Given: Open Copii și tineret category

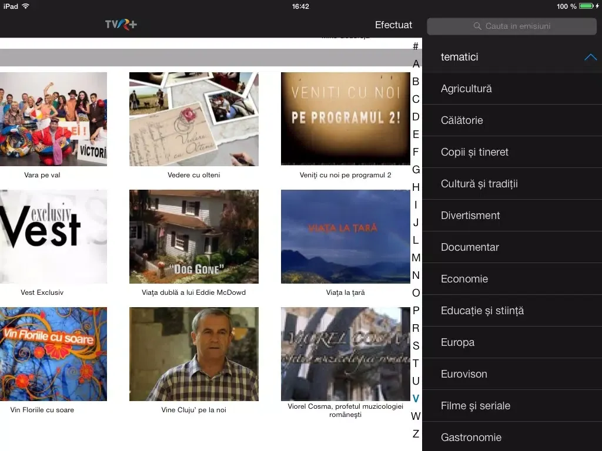Looking at the screenshot, I should click(512, 152).
